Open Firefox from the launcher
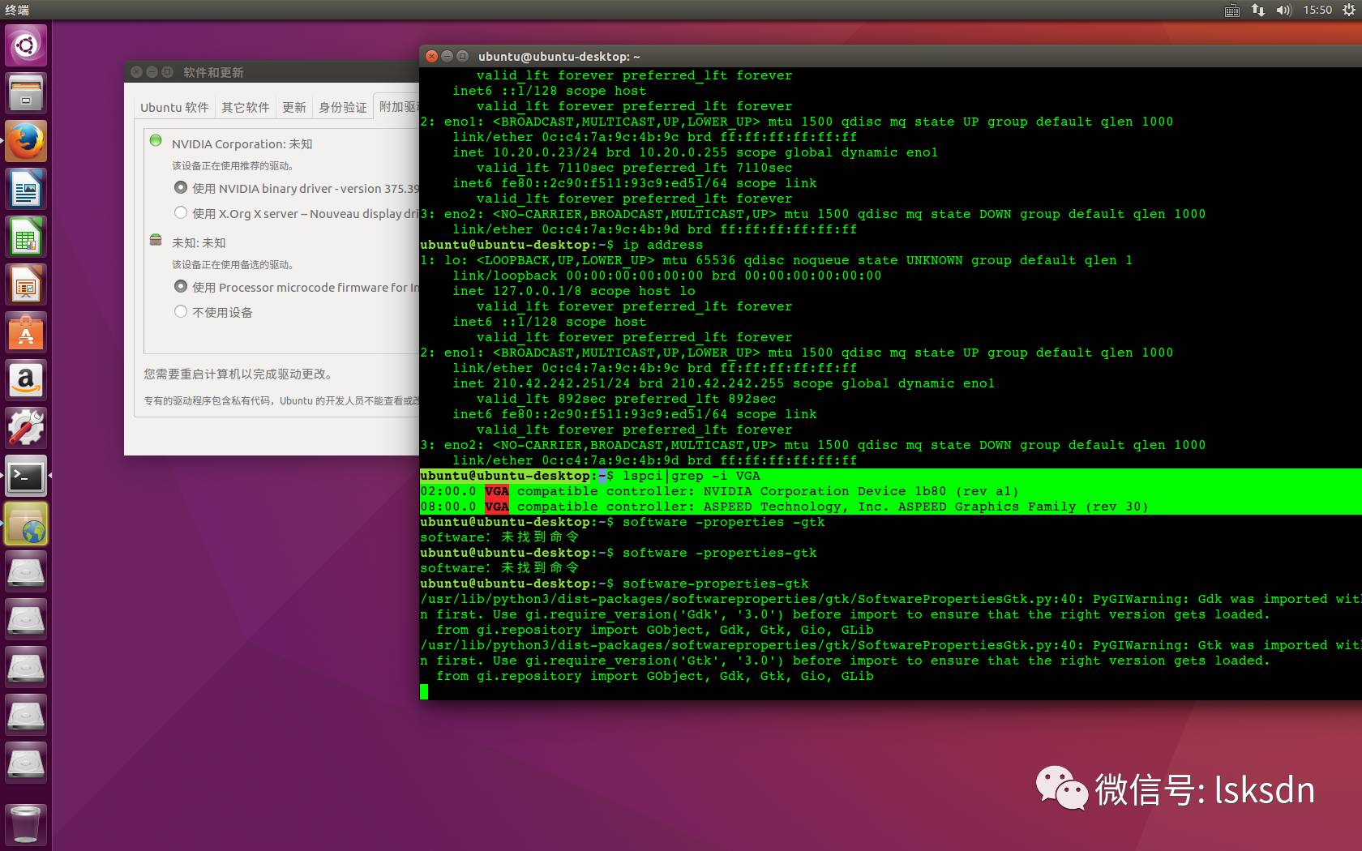The image size is (1362, 851). 25,139
